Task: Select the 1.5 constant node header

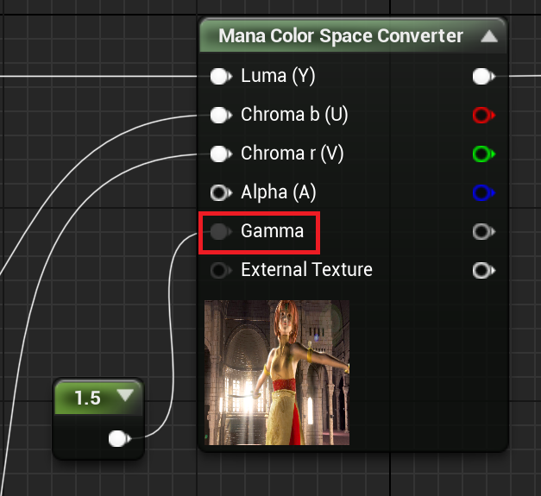Action: tap(98, 397)
